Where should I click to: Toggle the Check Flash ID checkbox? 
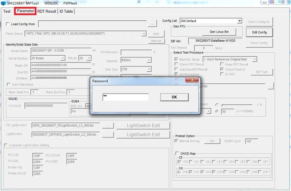[x=222, y=69]
